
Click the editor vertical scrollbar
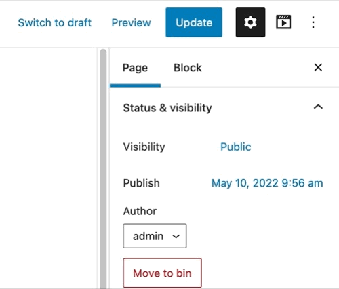point(103,168)
